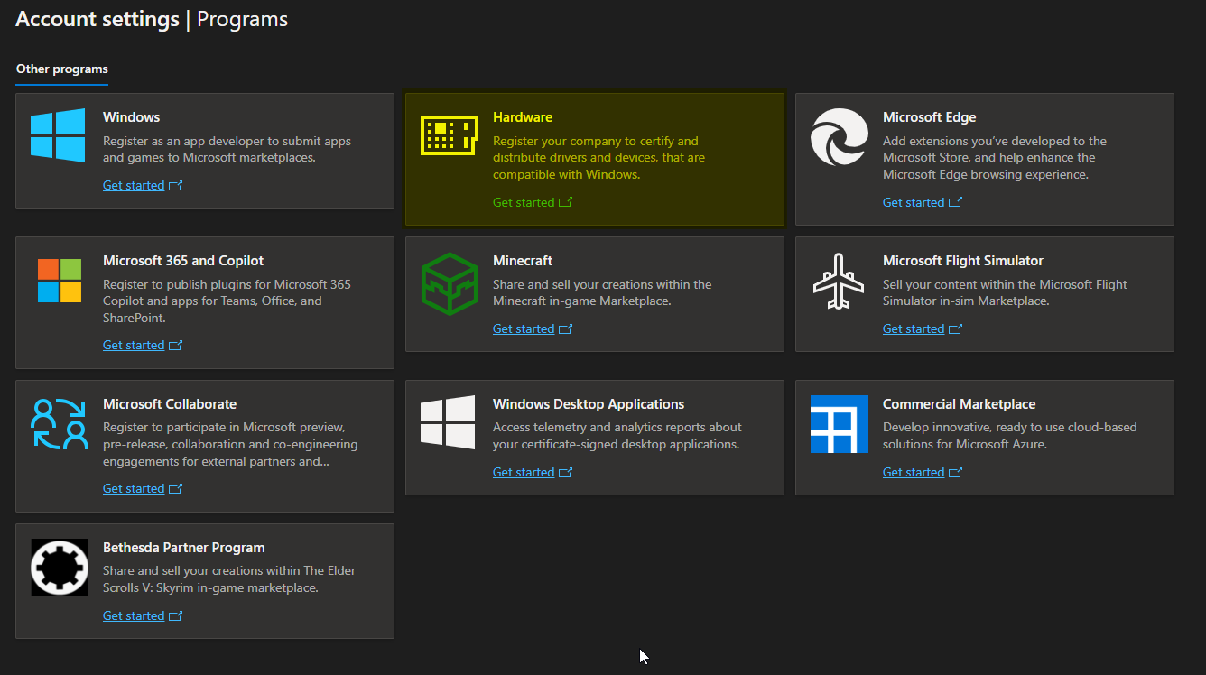The width and height of the screenshot is (1206, 675).
Task: Open Get started link for Microsoft Collaborate
Action: coord(134,489)
